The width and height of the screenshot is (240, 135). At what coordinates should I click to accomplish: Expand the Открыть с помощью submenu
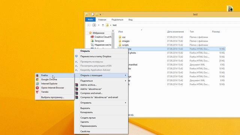101,75
